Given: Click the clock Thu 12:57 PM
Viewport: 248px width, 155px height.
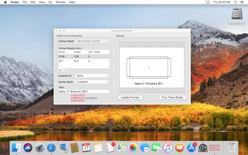Looking at the screenshot, I should coord(222,2).
